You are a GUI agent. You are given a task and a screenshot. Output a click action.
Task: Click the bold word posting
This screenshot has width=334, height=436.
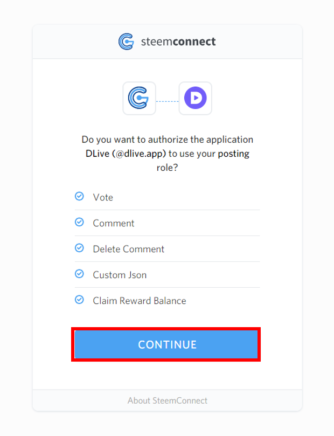[233, 154]
